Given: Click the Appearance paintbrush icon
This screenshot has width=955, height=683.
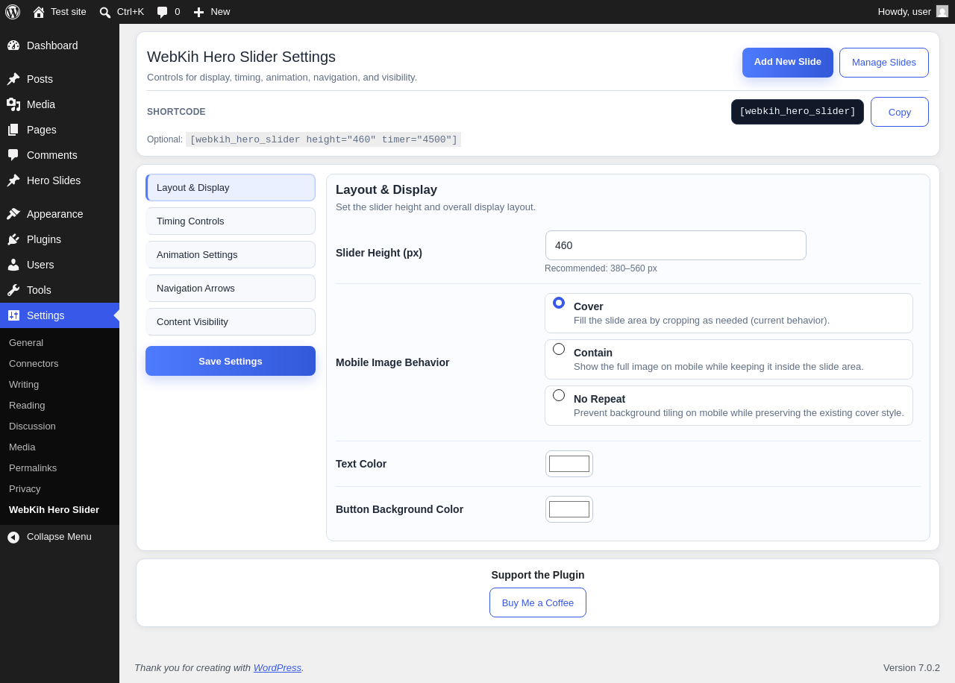Looking at the screenshot, I should tap(13, 214).
